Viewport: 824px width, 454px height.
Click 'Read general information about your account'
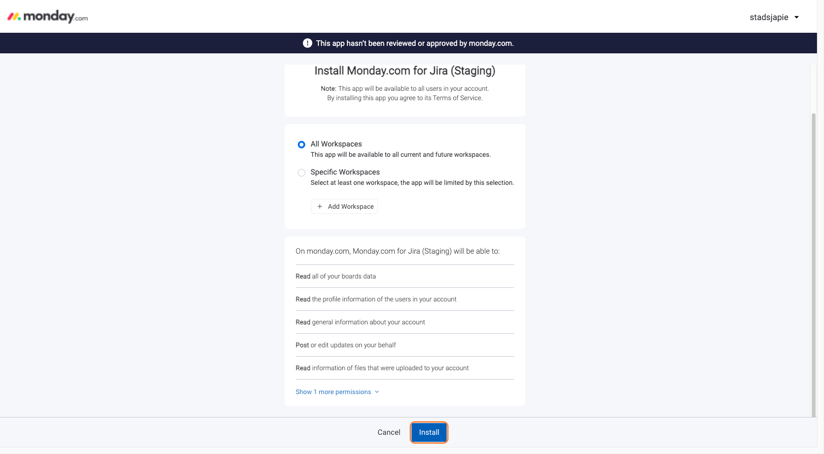[405, 322]
